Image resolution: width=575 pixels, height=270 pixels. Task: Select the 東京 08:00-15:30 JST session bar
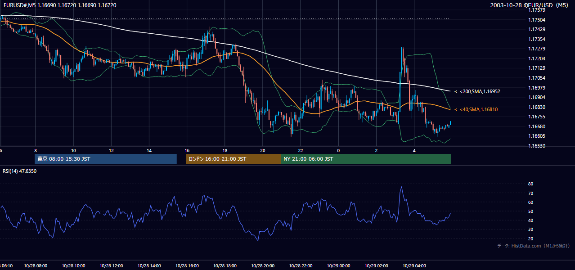point(106,159)
